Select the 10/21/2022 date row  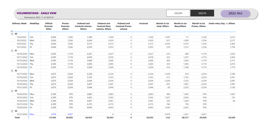click(124, 87)
